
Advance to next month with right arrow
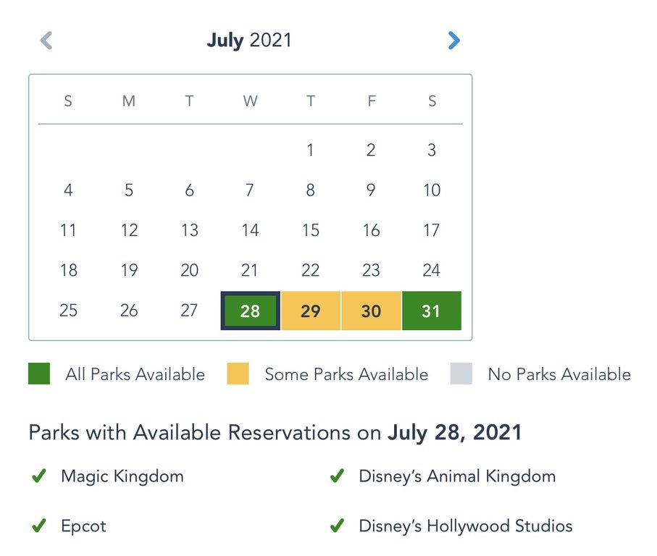pyautogui.click(x=454, y=41)
